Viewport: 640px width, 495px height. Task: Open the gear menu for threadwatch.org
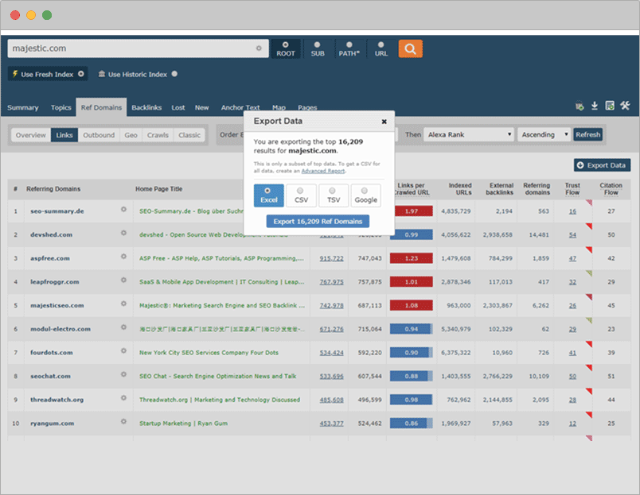(x=123, y=398)
